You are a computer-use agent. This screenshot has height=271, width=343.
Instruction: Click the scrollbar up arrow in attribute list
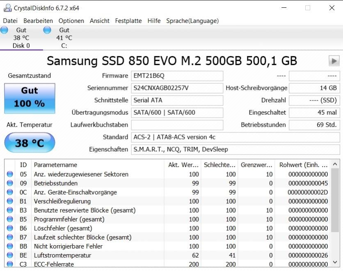[x=335, y=164]
